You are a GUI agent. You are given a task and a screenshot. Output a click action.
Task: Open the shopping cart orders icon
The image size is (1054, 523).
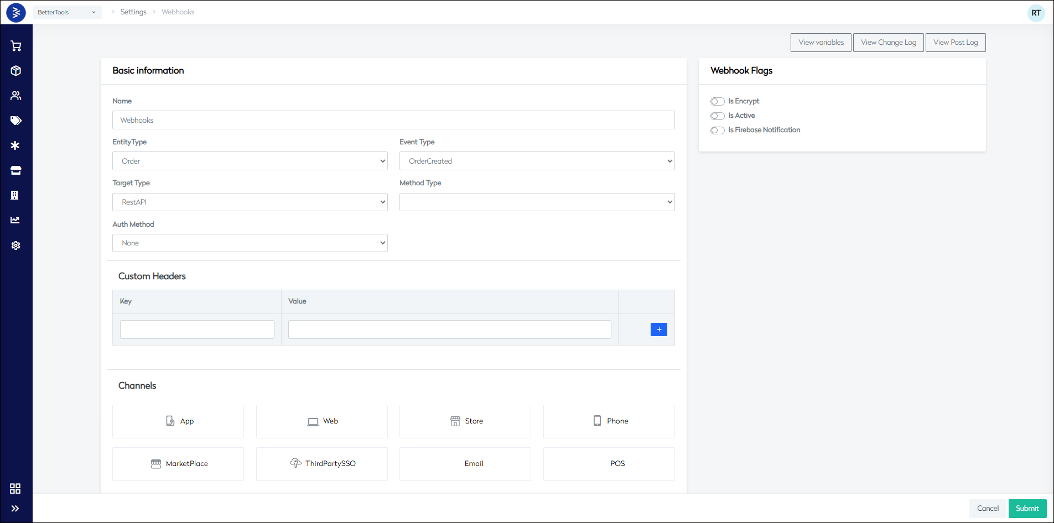tap(15, 46)
